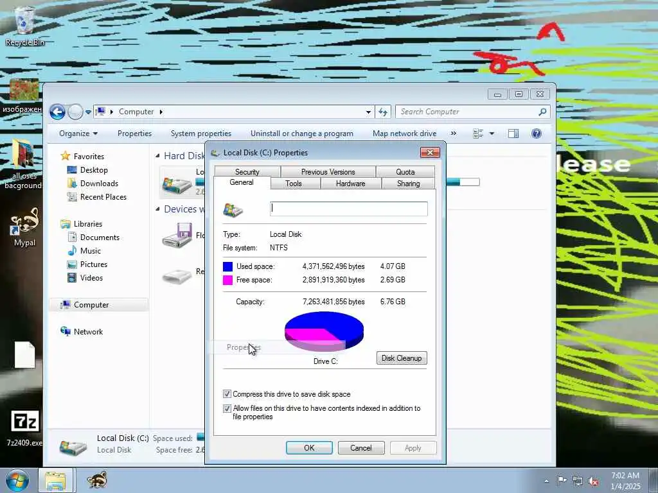Click the drive icon beside label field
Viewport: 658px width, 493px height.
[233, 210]
